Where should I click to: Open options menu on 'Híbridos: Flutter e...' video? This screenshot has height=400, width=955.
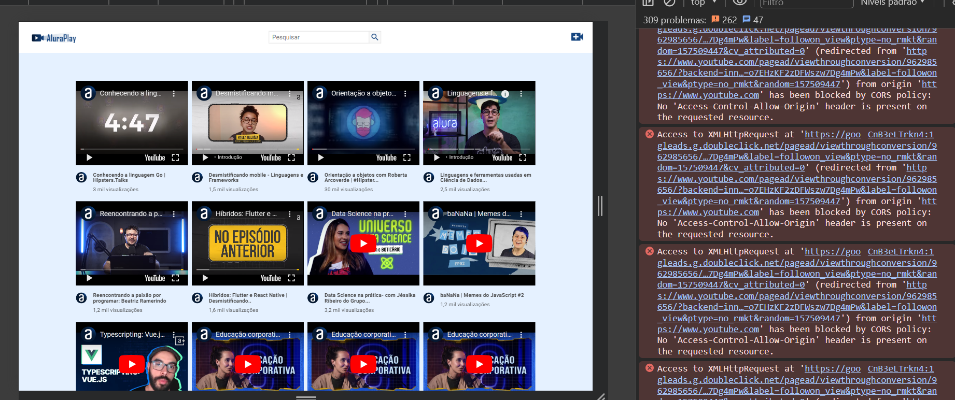click(289, 214)
